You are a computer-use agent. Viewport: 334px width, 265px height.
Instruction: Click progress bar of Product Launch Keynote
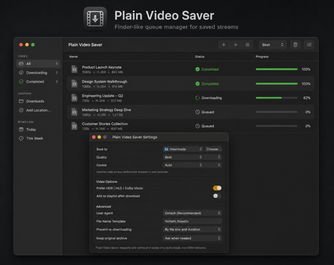(277, 69)
